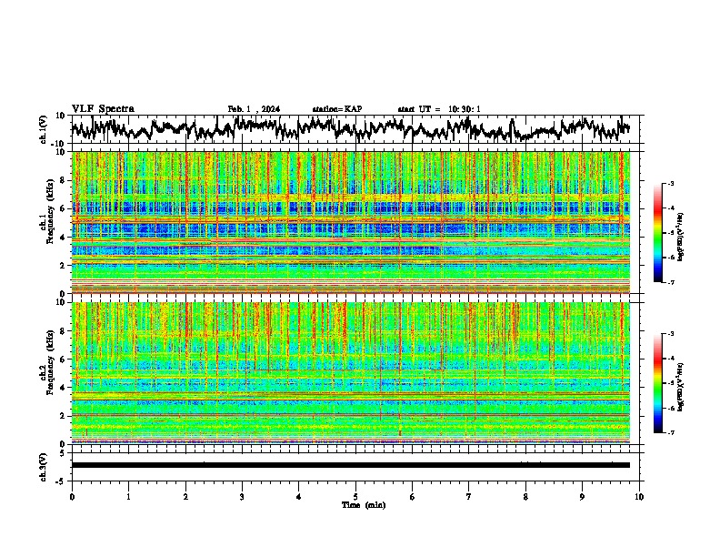Click time axis tick label 10
720x557 pixels.
point(639,497)
